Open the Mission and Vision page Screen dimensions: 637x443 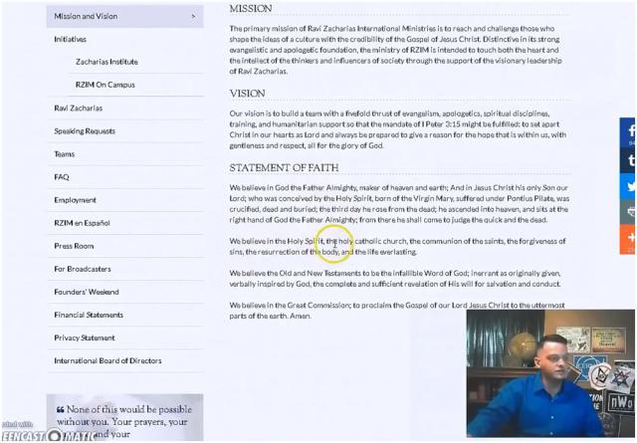[124, 16]
